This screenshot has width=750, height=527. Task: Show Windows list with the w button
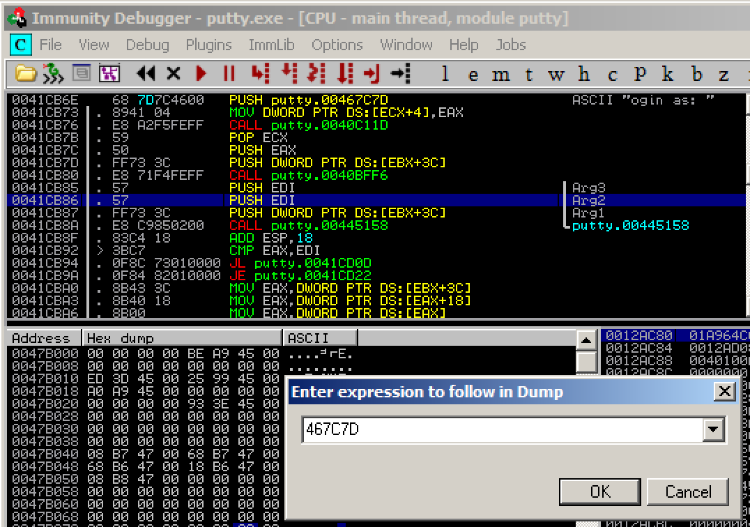pyautogui.click(x=556, y=75)
